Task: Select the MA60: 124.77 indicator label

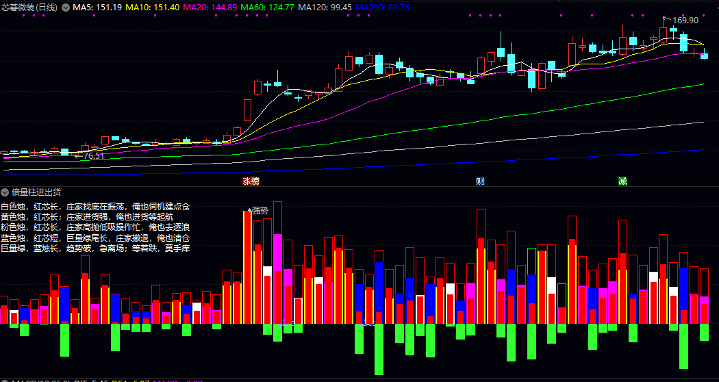Action: coord(267,8)
